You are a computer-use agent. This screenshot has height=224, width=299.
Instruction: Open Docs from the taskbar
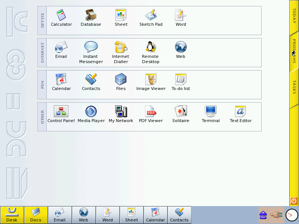(36, 215)
